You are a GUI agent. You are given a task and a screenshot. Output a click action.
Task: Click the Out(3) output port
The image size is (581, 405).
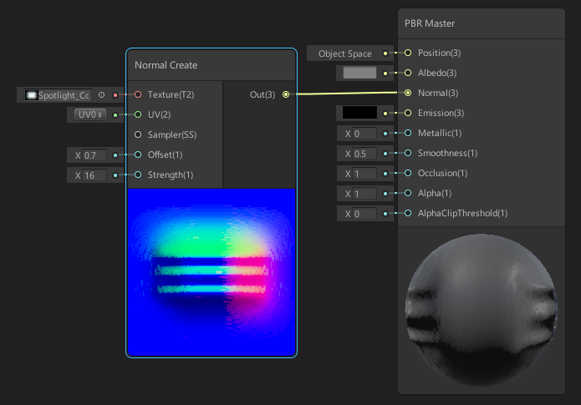tap(285, 94)
